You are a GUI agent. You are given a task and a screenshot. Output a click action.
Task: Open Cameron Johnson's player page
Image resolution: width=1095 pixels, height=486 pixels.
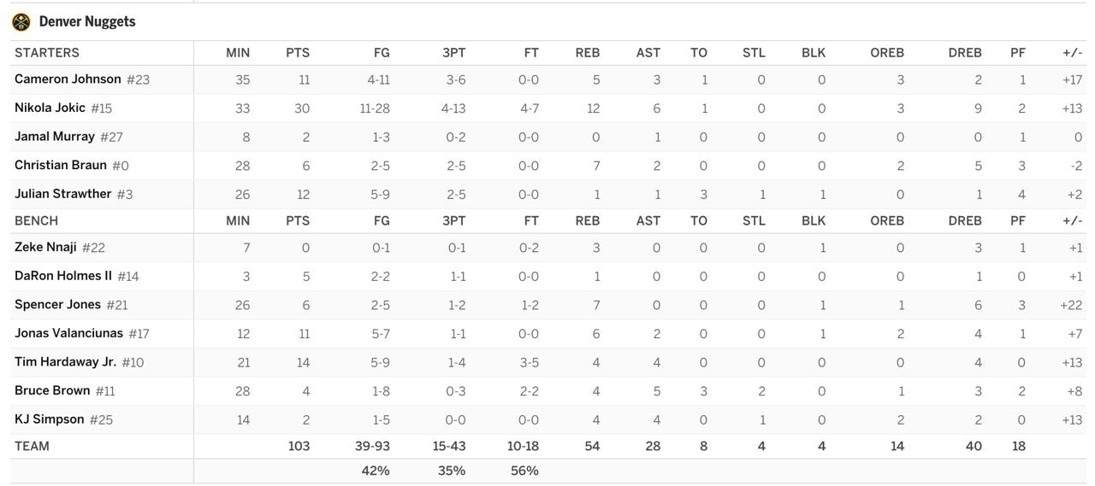point(68,79)
